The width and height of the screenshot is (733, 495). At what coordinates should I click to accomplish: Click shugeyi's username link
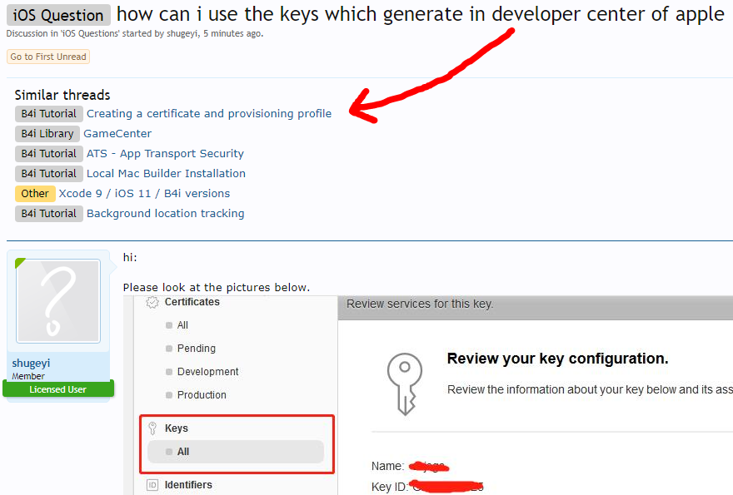click(x=30, y=362)
